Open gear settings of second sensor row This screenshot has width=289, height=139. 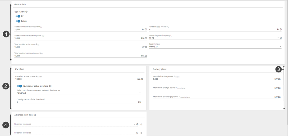(x=141, y=133)
